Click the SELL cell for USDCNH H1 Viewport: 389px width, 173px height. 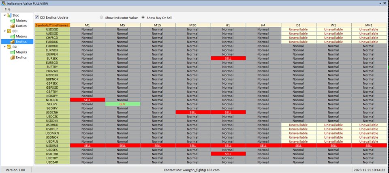(x=228, y=112)
